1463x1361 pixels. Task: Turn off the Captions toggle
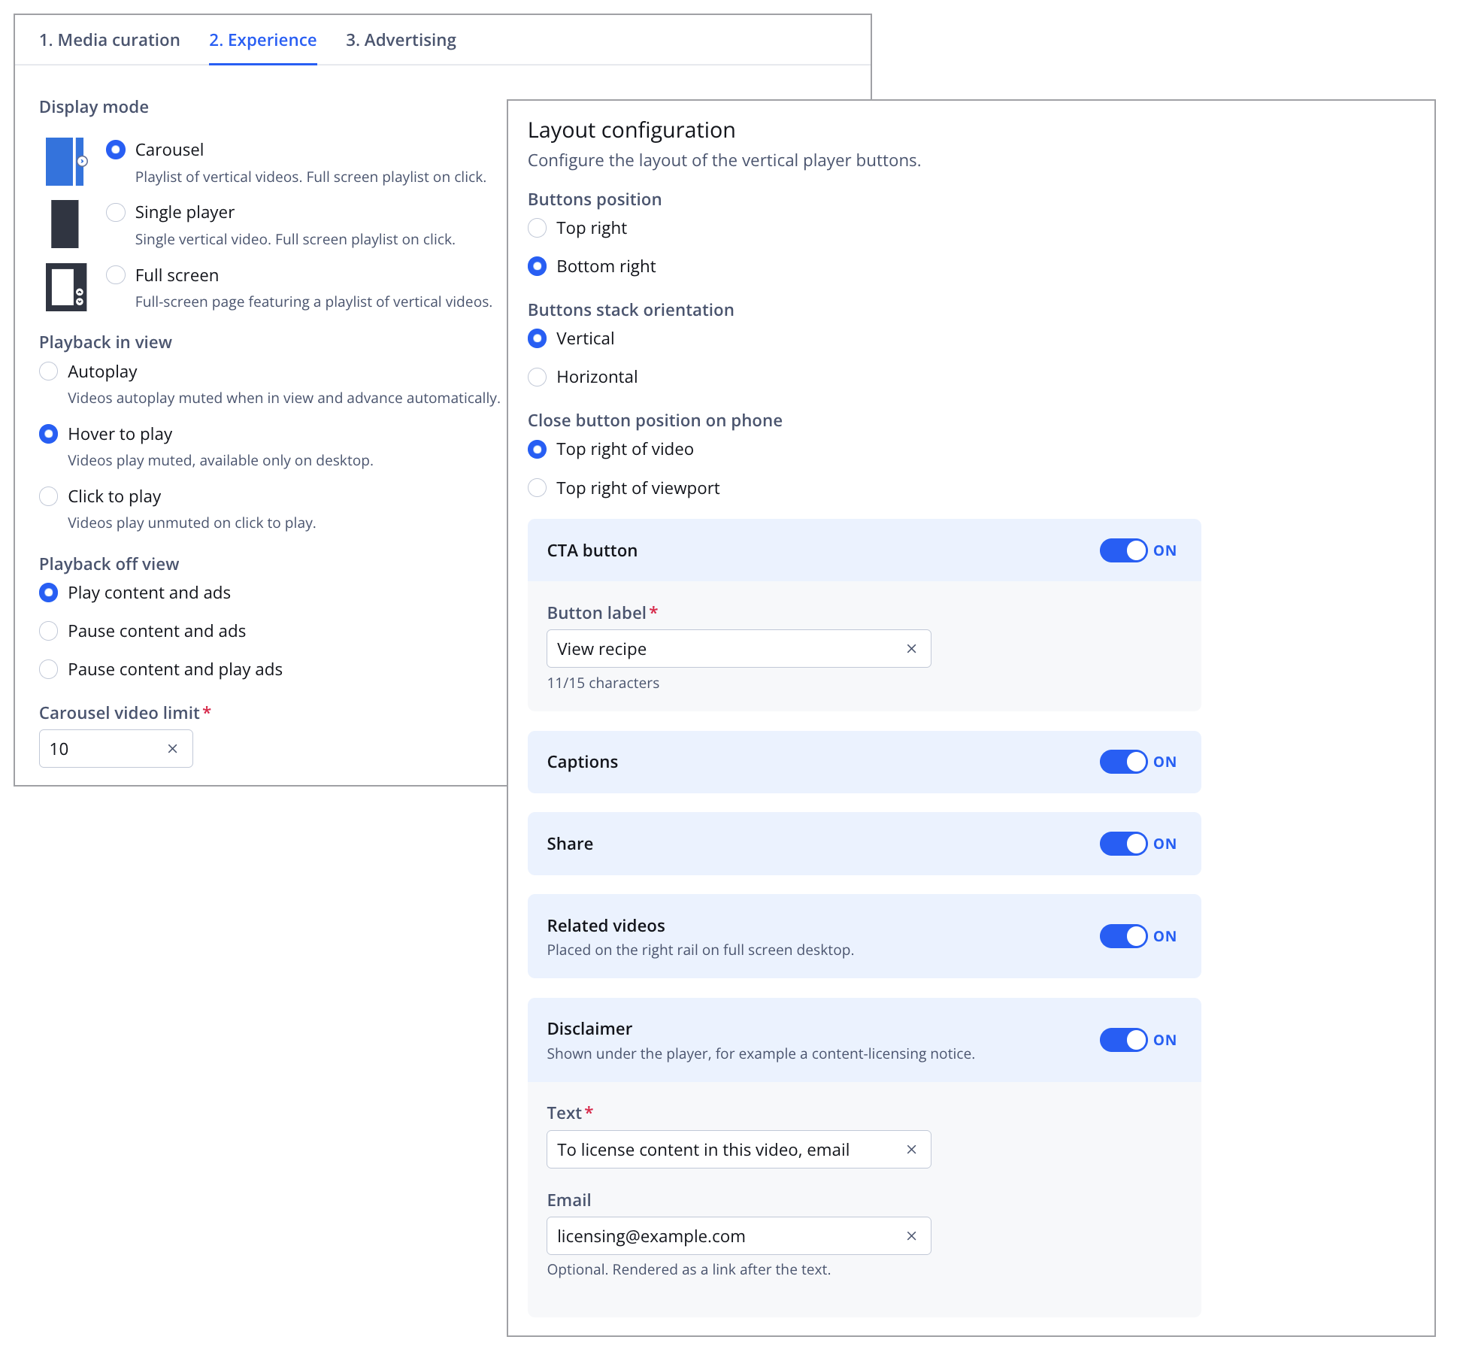(1124, 762)
